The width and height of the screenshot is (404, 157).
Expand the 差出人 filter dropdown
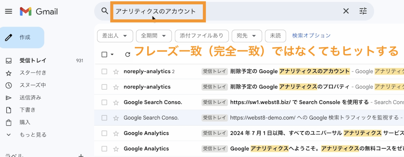[115, 35]
